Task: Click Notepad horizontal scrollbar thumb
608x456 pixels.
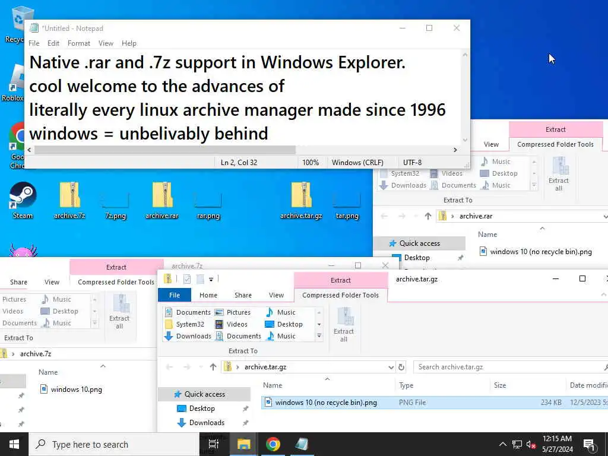Action: [165, 150]
